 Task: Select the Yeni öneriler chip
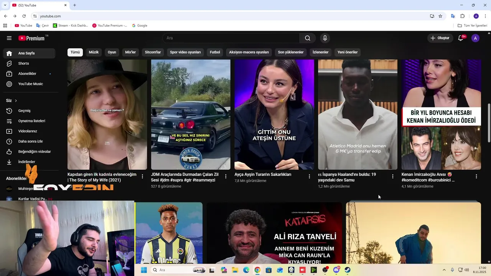tap(348, 52)
